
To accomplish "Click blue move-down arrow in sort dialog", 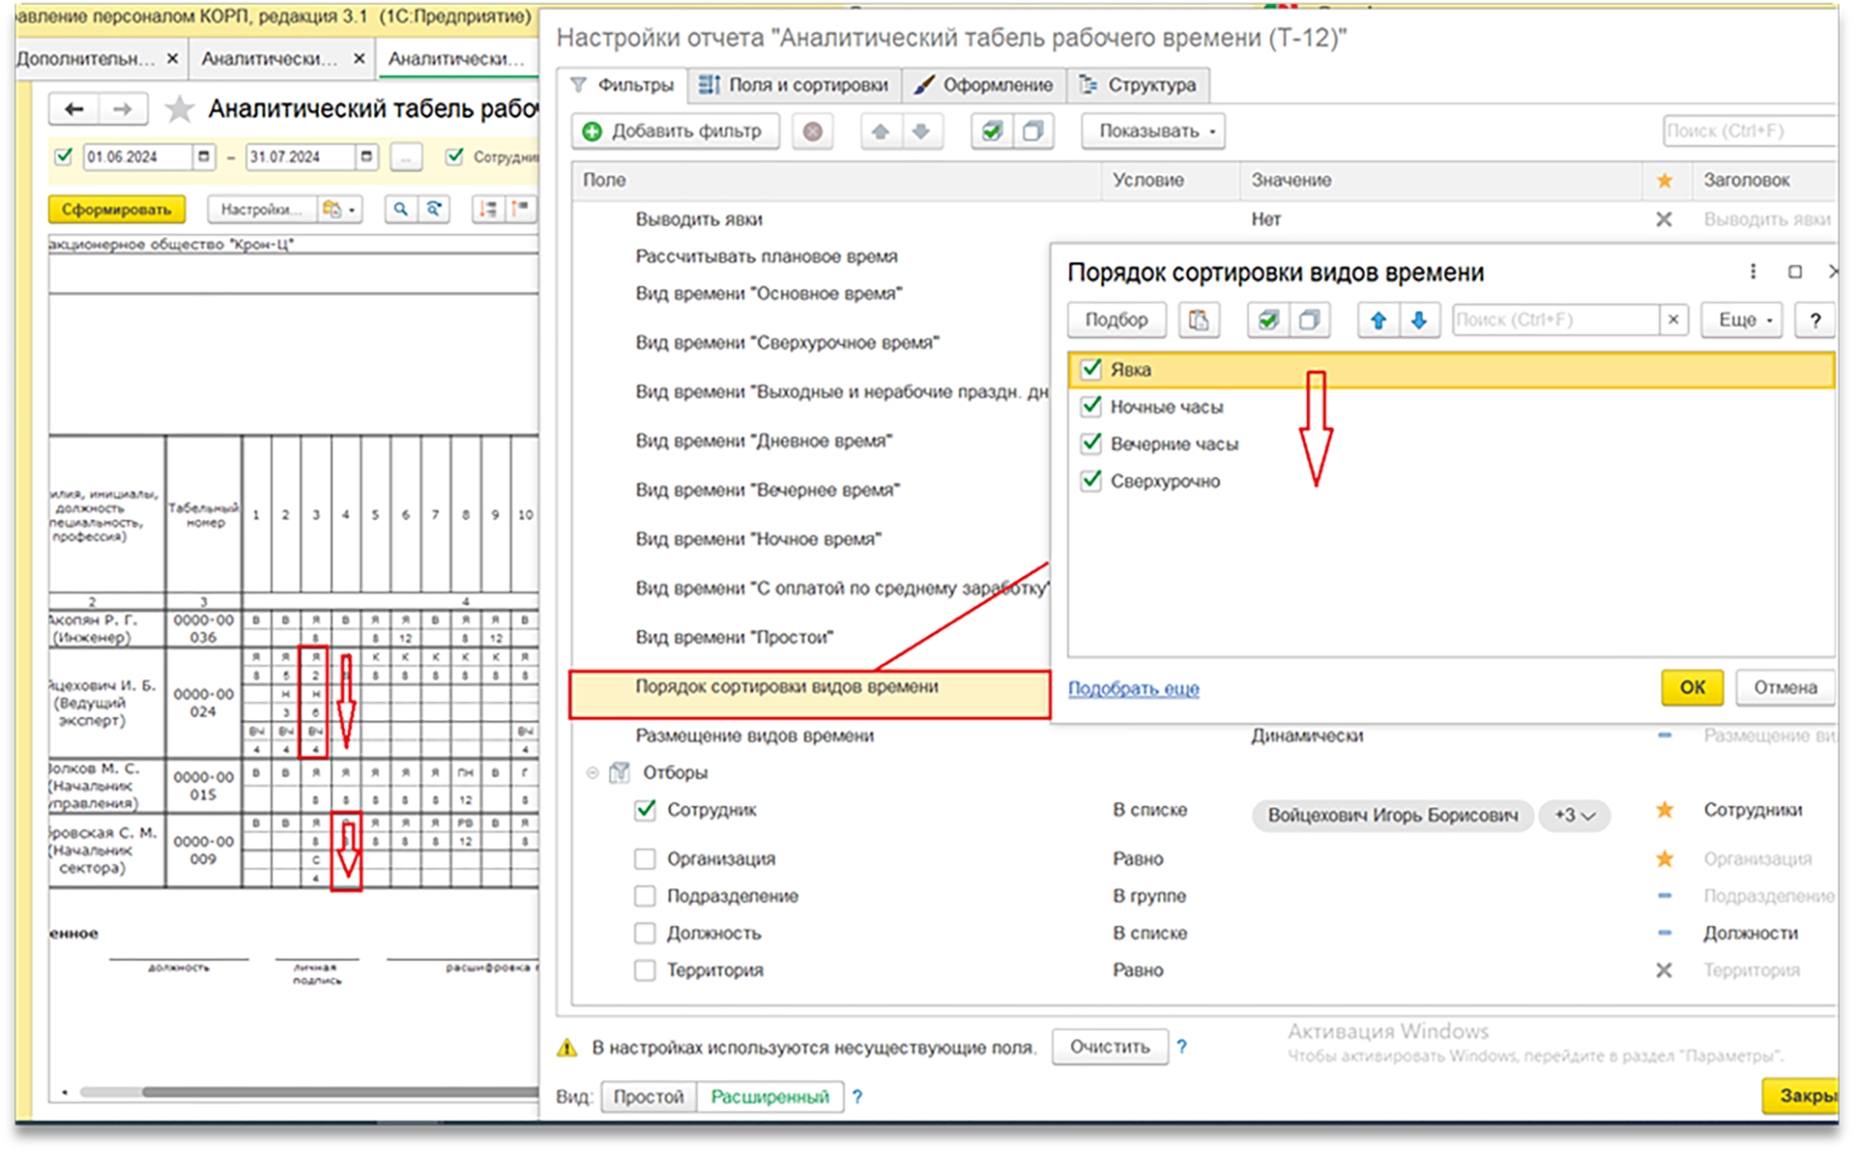I will pyautogui.click(x=1418, y=320).
